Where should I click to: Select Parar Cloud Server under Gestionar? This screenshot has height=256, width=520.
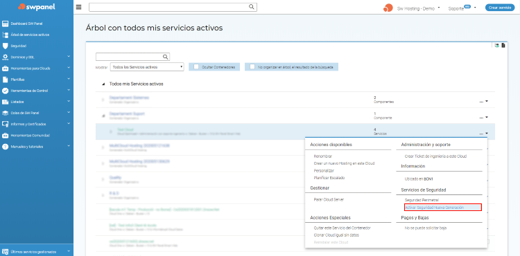point(329,200)
